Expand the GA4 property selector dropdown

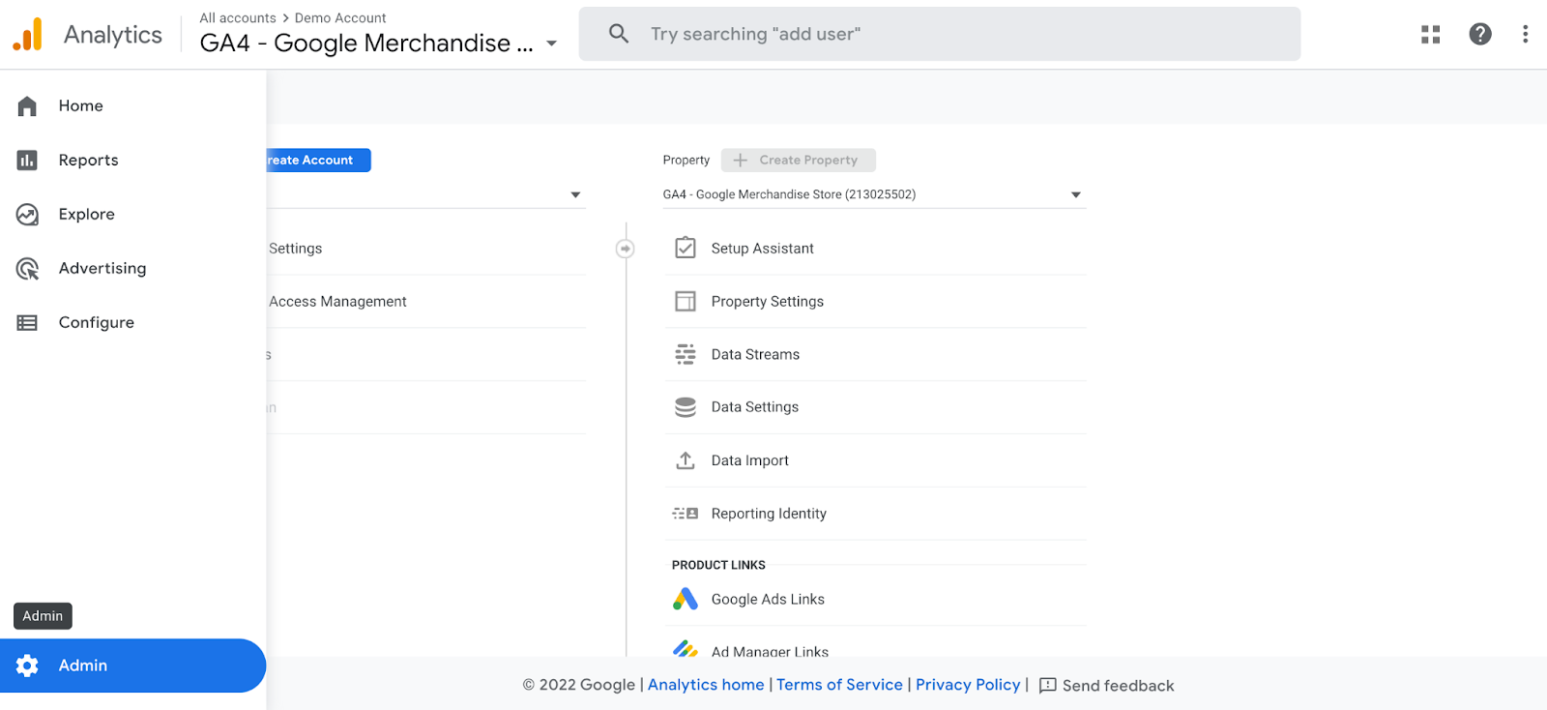[1075, 195]
